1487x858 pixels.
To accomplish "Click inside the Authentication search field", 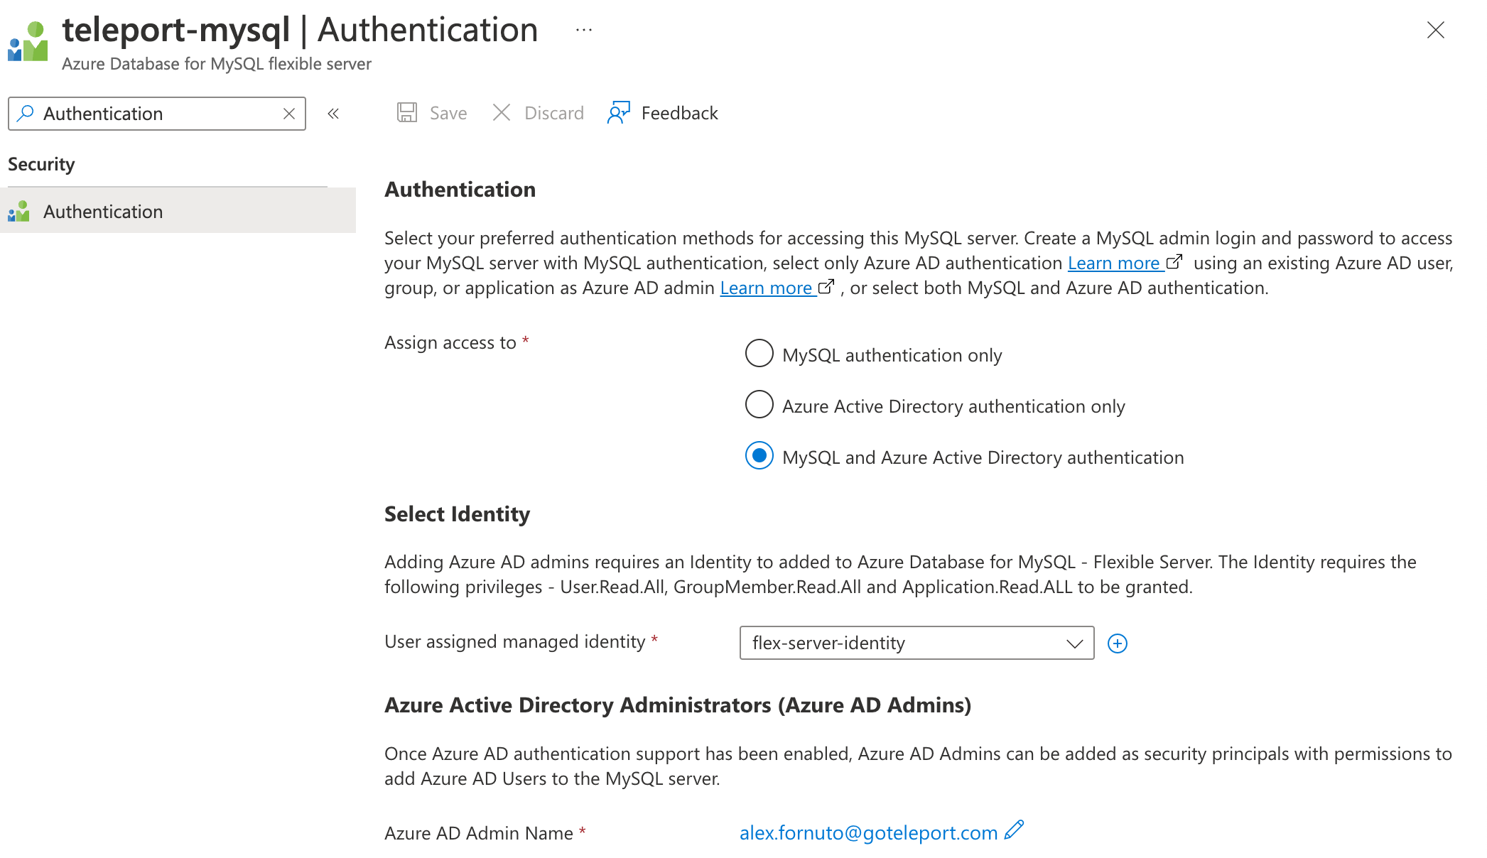I will pyautogui.click(x=156, y=114).
